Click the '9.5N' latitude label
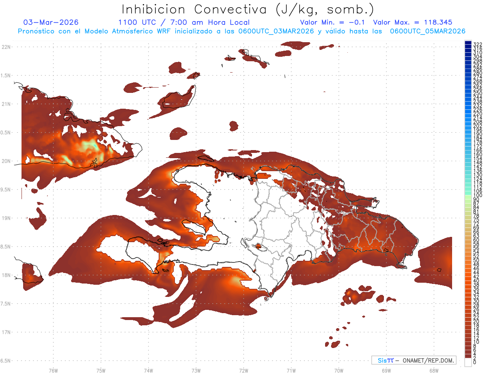 click(6, 189)
